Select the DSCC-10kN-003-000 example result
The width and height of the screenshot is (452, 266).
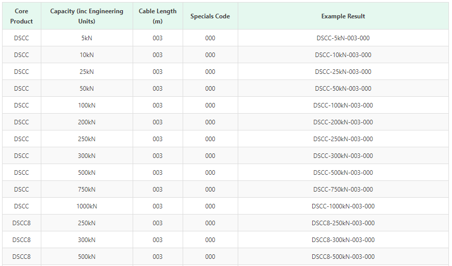[x=343, y=55]
